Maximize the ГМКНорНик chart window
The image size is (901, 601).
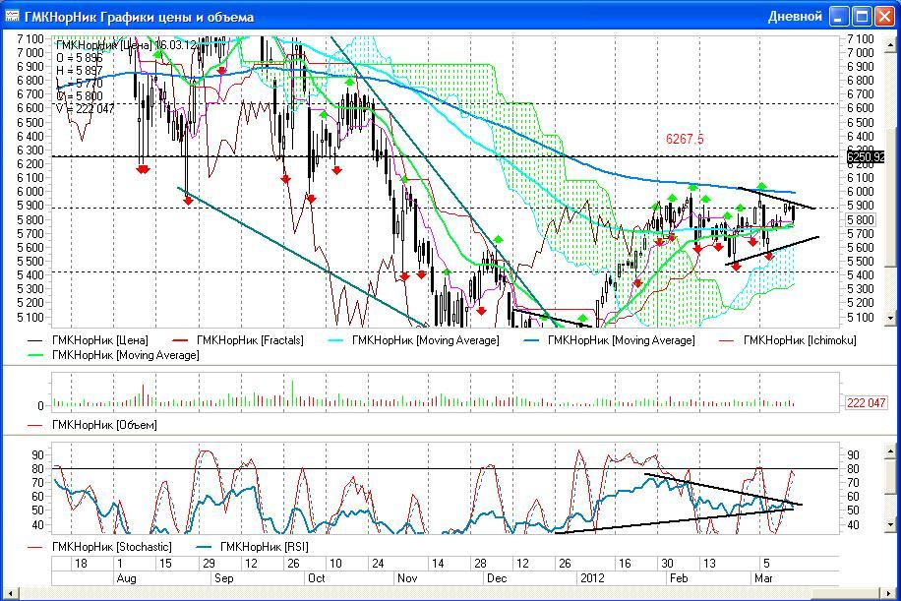point(862,16)
